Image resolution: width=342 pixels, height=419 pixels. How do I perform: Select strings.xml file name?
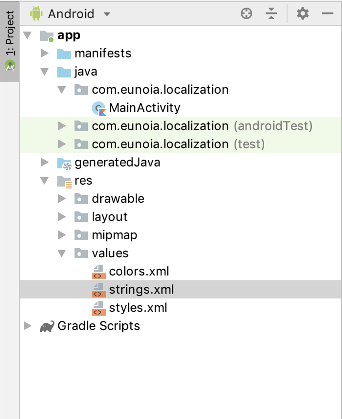[x=141, y=290]
